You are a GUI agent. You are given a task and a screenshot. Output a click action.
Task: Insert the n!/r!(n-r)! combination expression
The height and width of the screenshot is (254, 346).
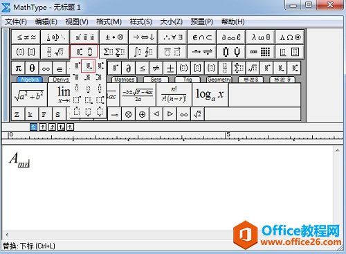point(174,95)
